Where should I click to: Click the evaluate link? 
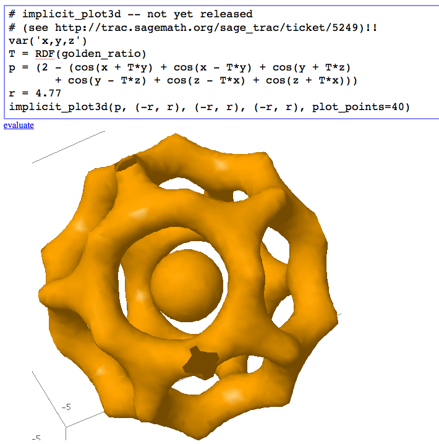pyautogui.click(x=19, y=125)
